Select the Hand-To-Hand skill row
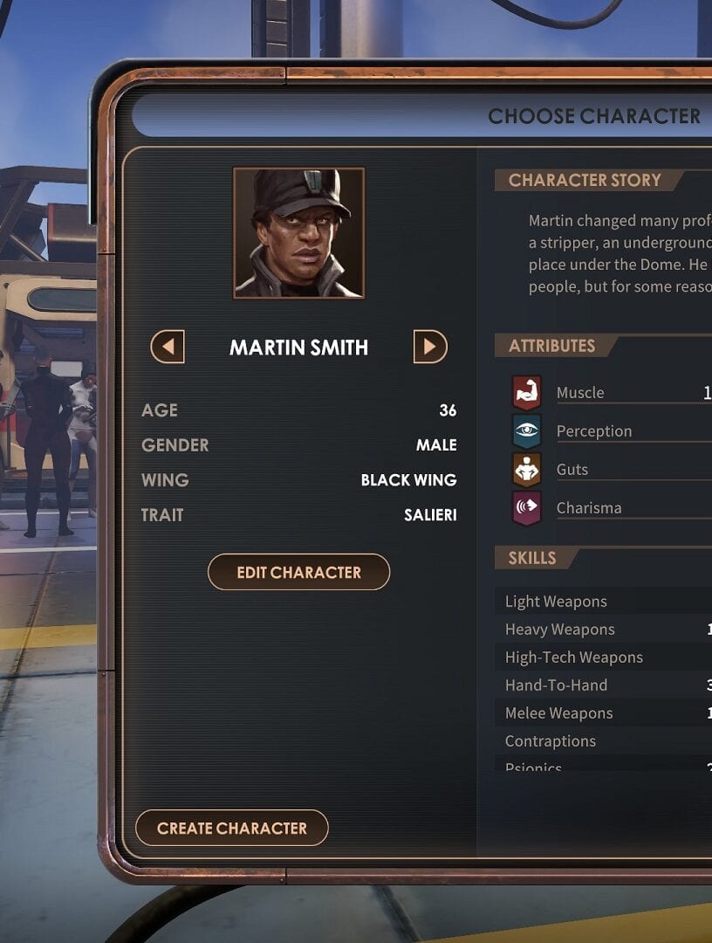This screenshot has height=943, width=712. tap(603, 685)
